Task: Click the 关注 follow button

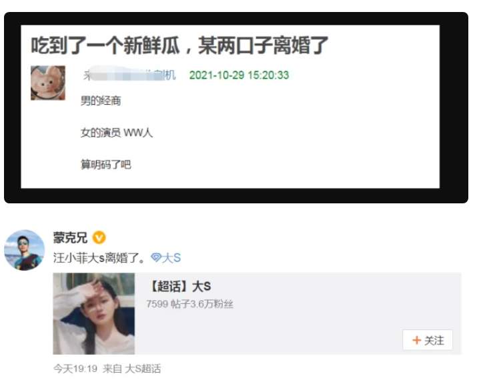Action: pyautogui.click(x=428, y=340)
